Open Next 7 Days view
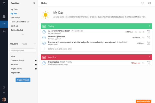 pyautogui.click(x=16, y=18)
